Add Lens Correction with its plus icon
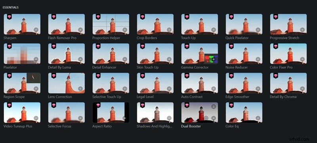 (80, 88)
